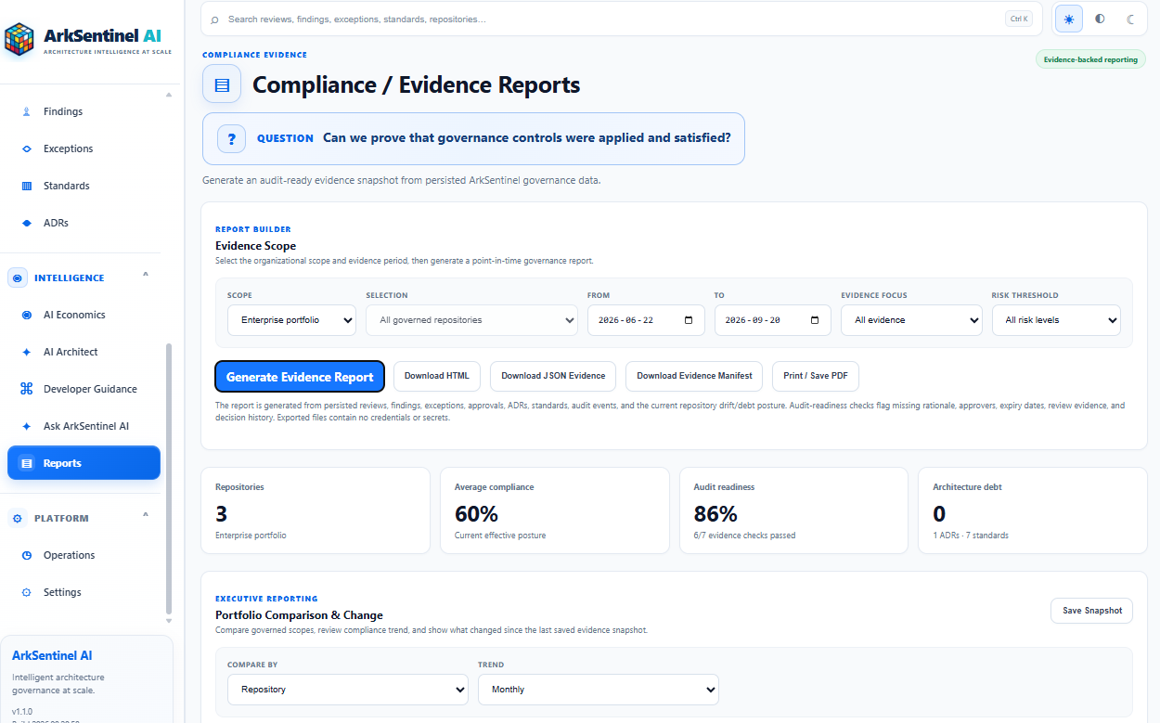Click the ArkSentinel AI cube logo
The image size is (1160, 723).
click(19, 40)
